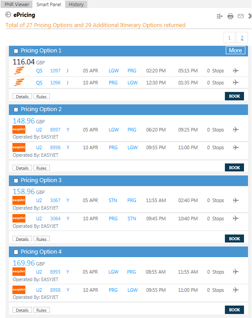The width and height of the screenshot is (252, 318).
Task: Print the ePricing results
Action: pyautogui.click(x=230, y=16)
